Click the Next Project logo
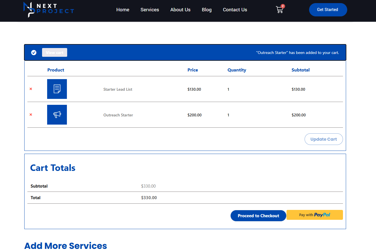The image size is (376, 252). click(49, 10)
